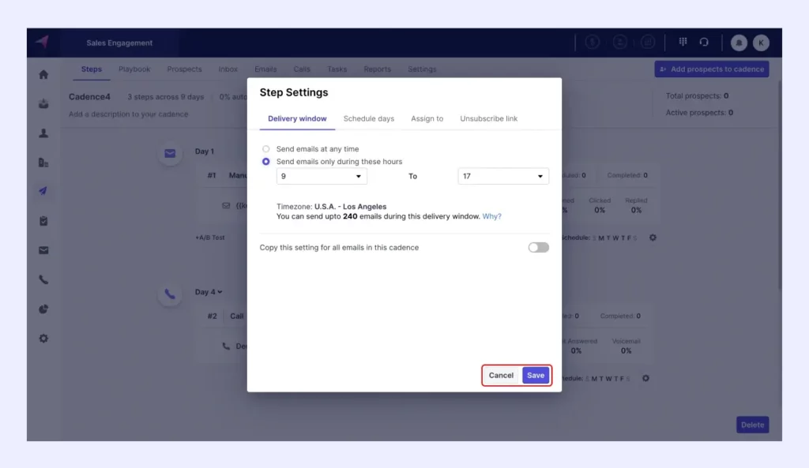Open the apps grid icon in header
The height and width of the screenshot is (468, 809).
coord(683,43)
